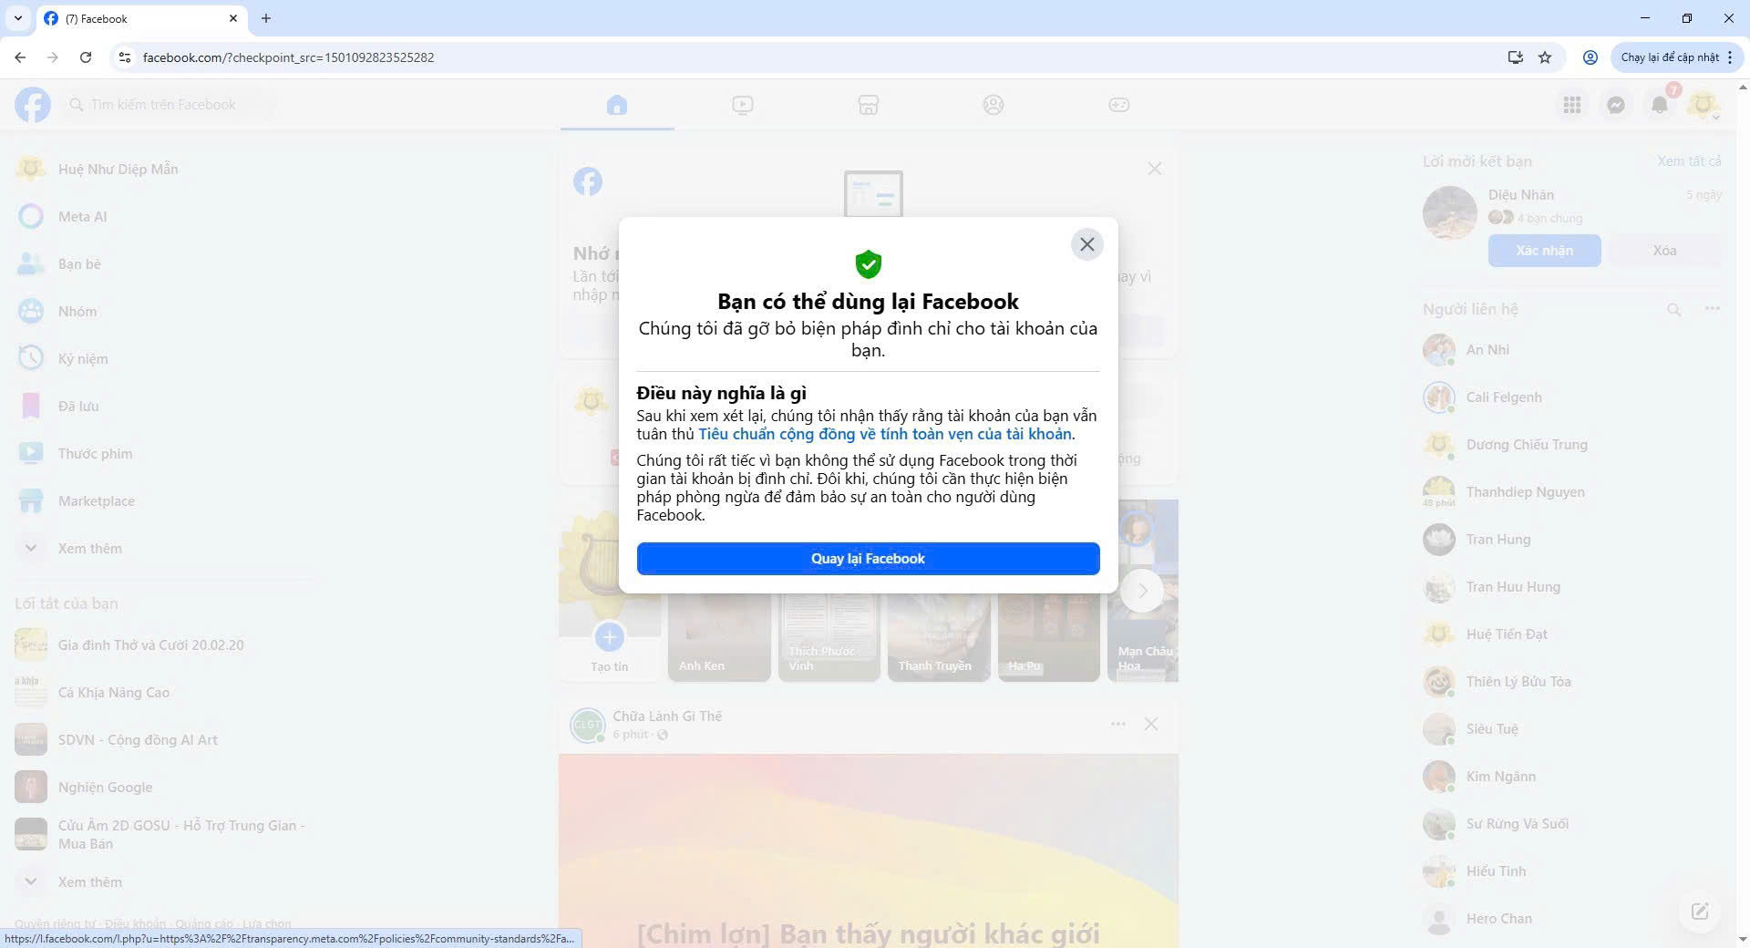Image resolution: width=1750 pixels, height=948 pixels.
Task: Open a new browser tab
Action: [x=266, y=18]
